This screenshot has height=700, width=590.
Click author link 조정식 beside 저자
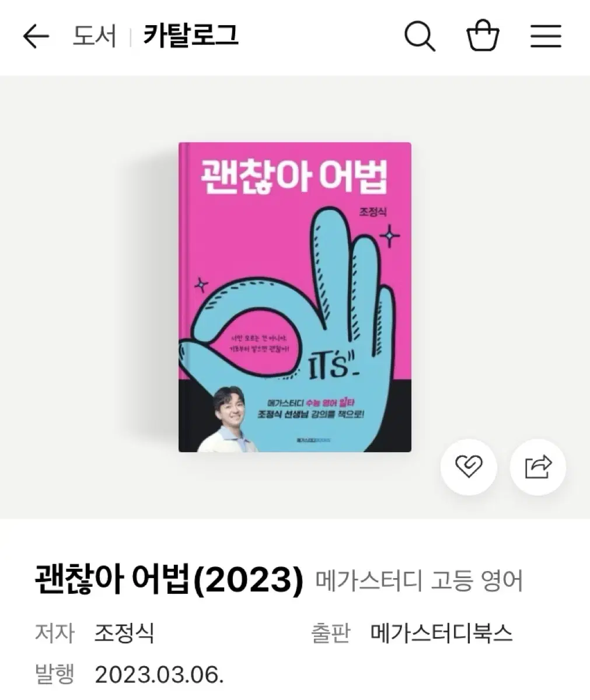(x=124, y=633)
